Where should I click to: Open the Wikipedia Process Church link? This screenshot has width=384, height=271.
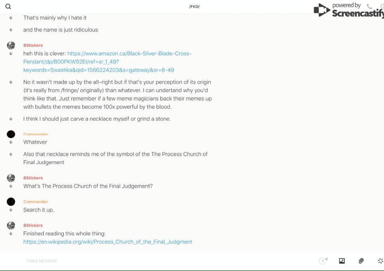coord(107,242)
